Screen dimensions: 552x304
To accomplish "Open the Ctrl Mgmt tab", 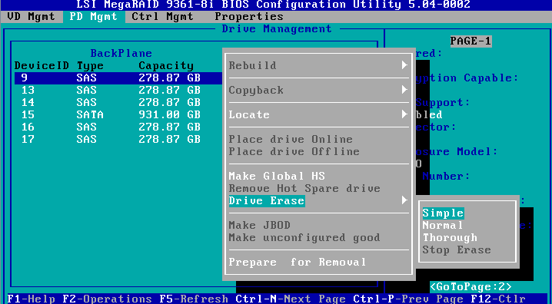I will (162, 17).
